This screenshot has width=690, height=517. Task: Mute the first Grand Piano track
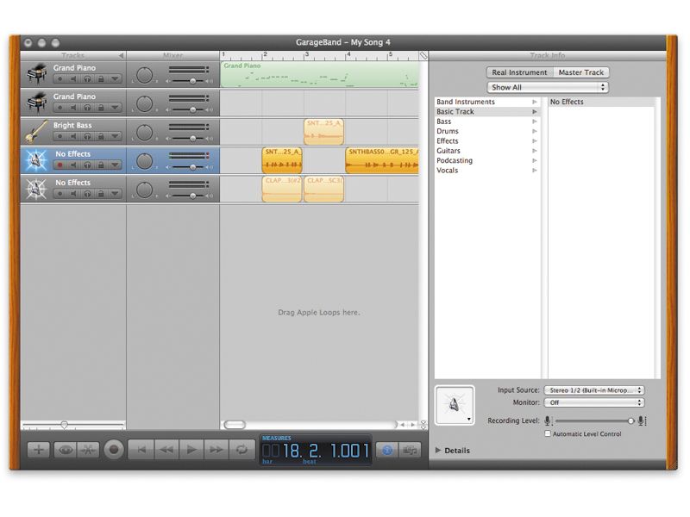pyautogui.click(x=73, y=79)
